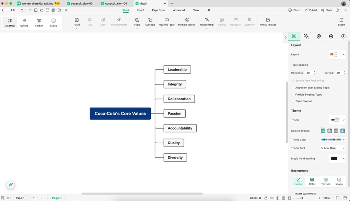Select the Coca-Cola's Core Values central topic
The height and width of the screenshot is (202, 350).
120,113
